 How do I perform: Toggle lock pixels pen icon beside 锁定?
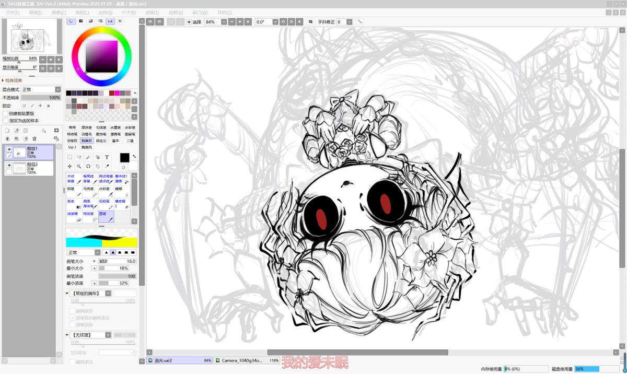point(32,106)
